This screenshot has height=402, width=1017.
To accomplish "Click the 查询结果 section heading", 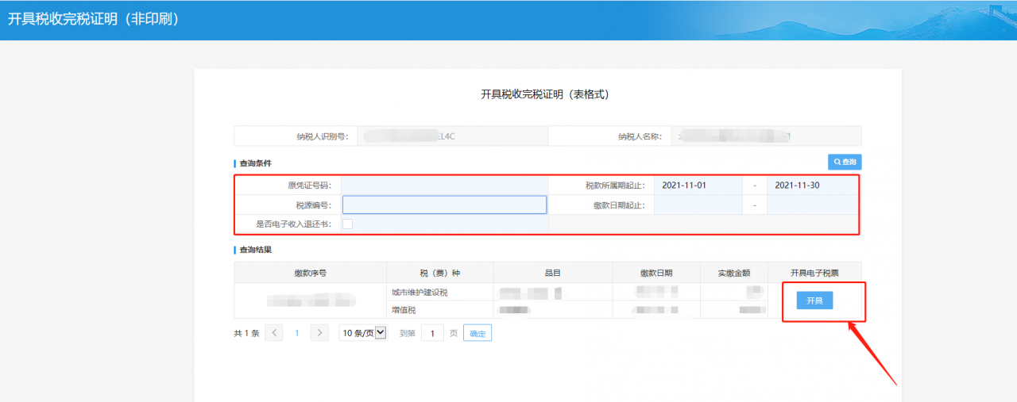I will pos(255,250).
